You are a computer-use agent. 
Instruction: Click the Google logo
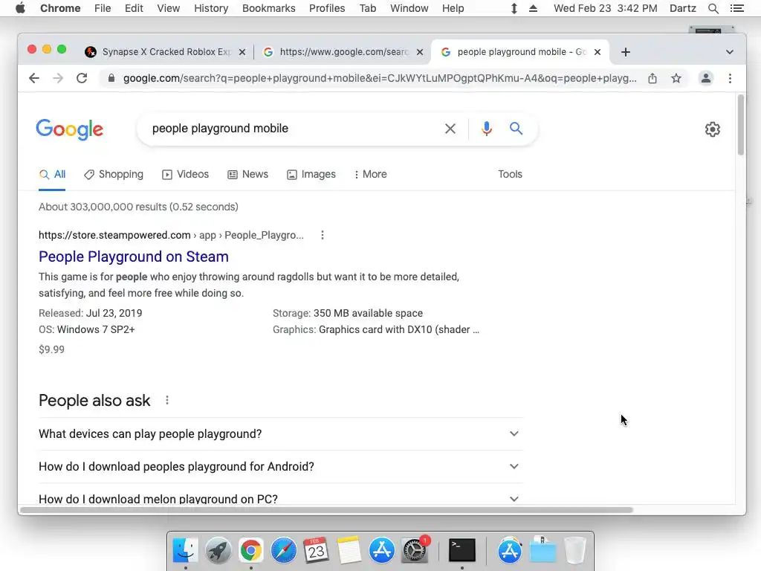coord(69,129)
